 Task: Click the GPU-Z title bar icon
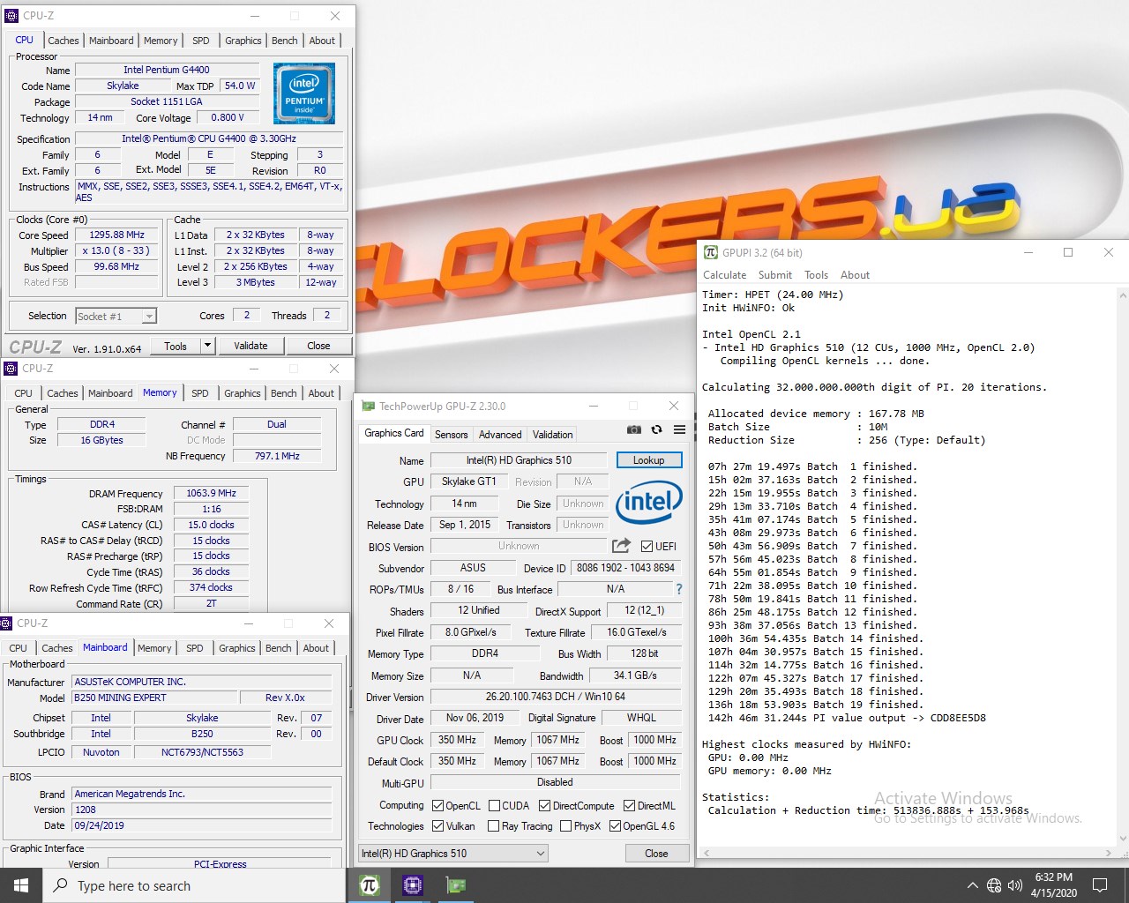[x=369, y=406]
